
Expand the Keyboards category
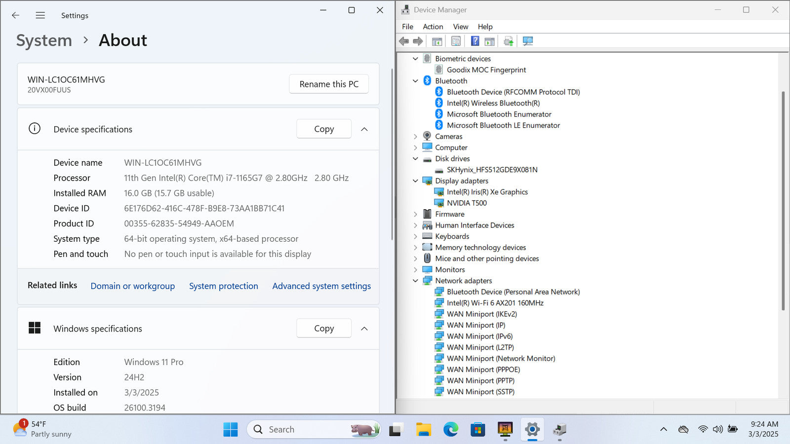point(415,236)
